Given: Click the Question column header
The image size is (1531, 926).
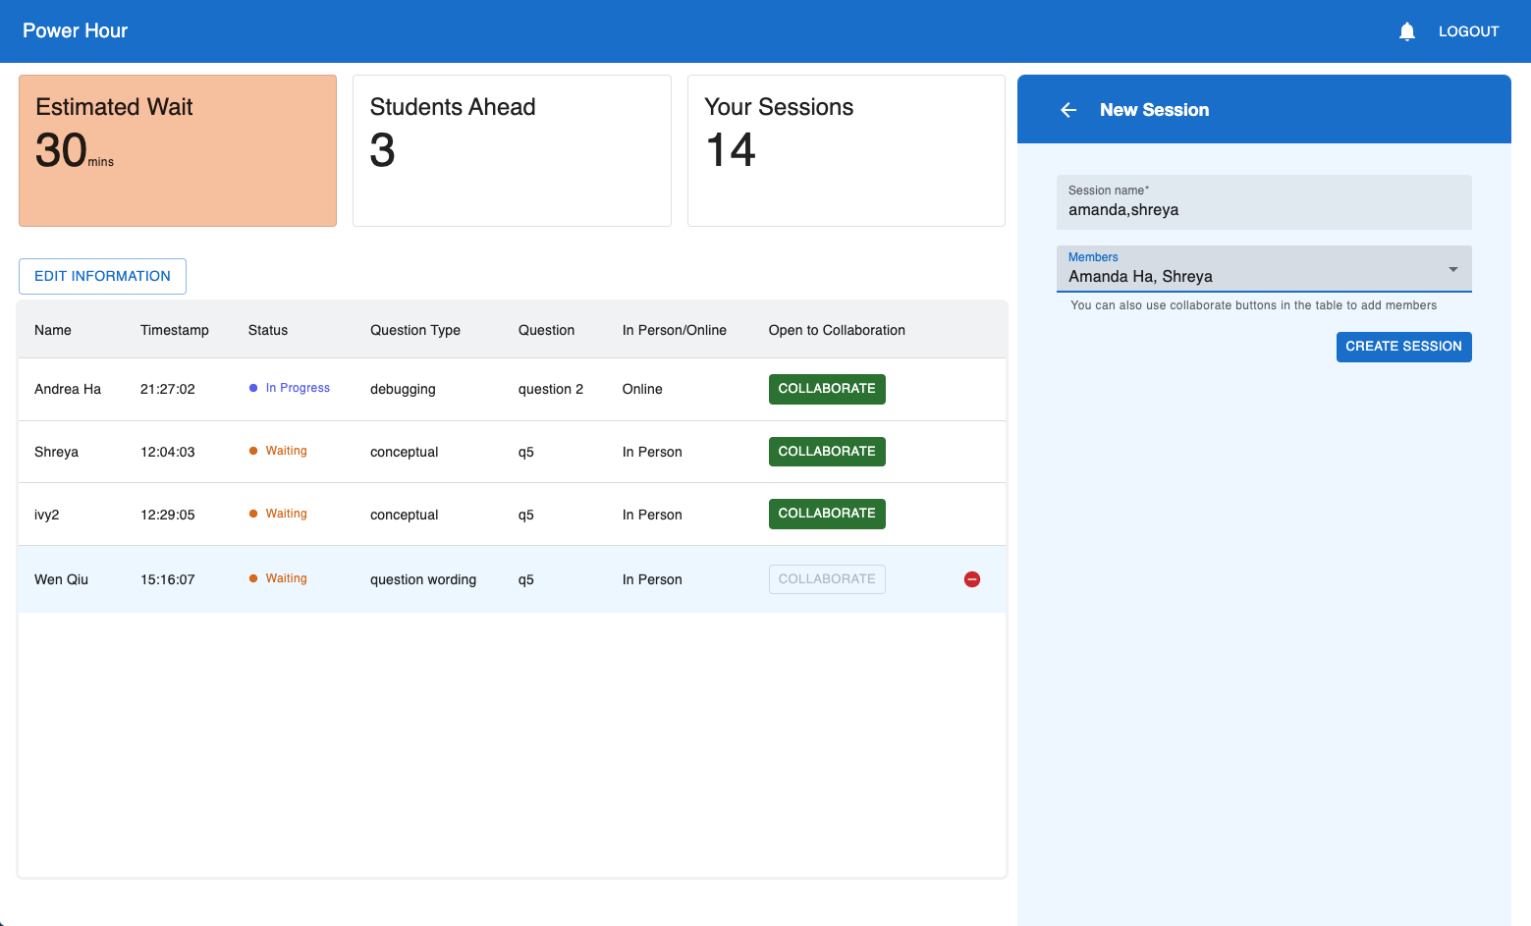Looking at the screenshot, I should tap(546, 330).
